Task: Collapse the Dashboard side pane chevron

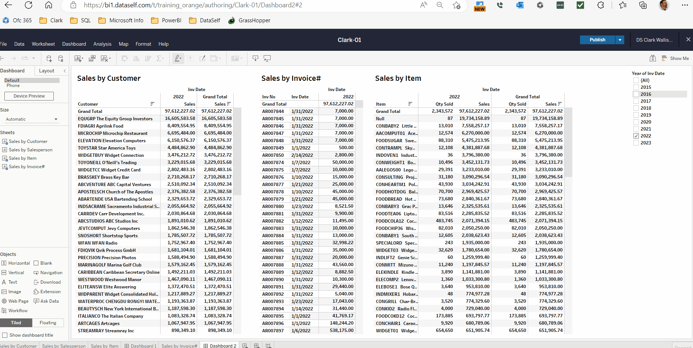Action: pos(65,71)
